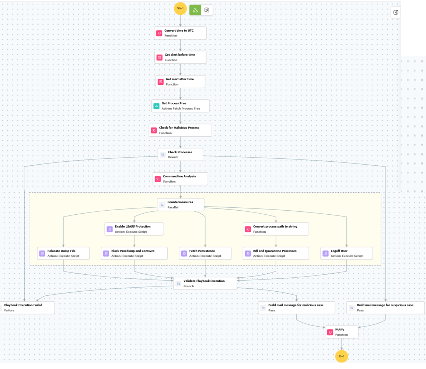Click the Get Process Tree action icon
This screenshot has height=369, width=426.
pyautogui.click(x=157, y=106)
